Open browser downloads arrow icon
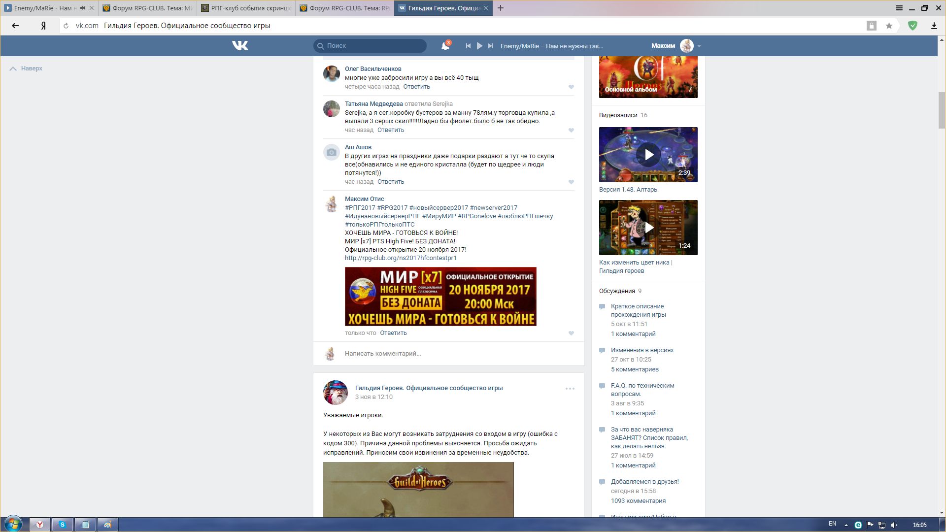 (934, 26)
